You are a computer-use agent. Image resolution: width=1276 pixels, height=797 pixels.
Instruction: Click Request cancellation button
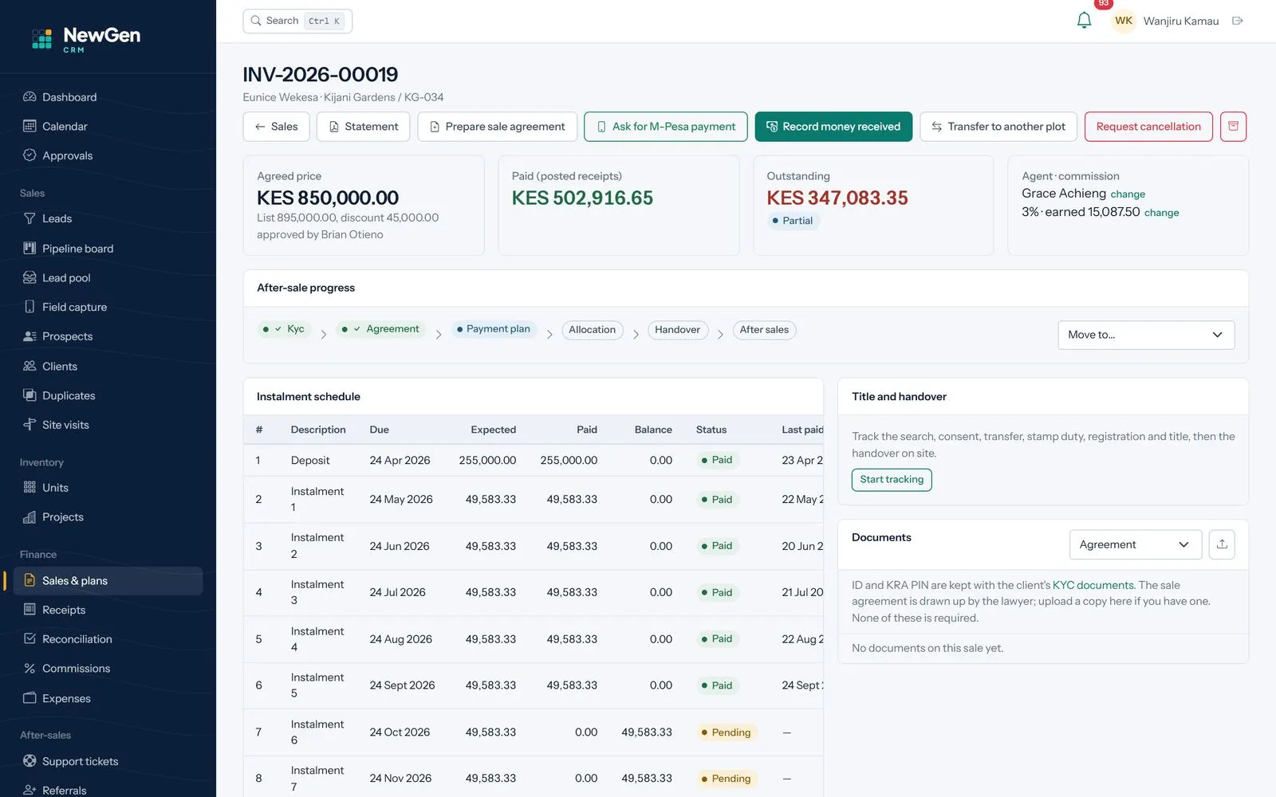pos(1148,127)
